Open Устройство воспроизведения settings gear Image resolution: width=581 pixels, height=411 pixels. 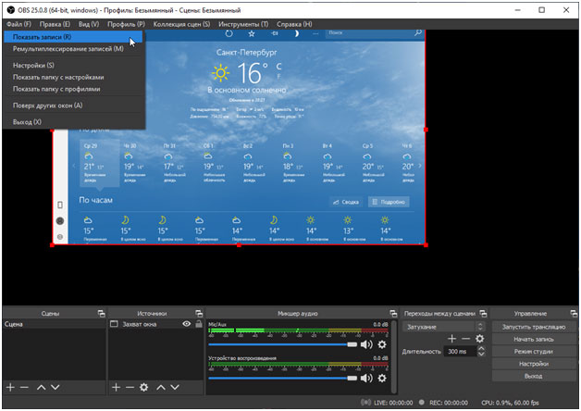pos(382,378)
